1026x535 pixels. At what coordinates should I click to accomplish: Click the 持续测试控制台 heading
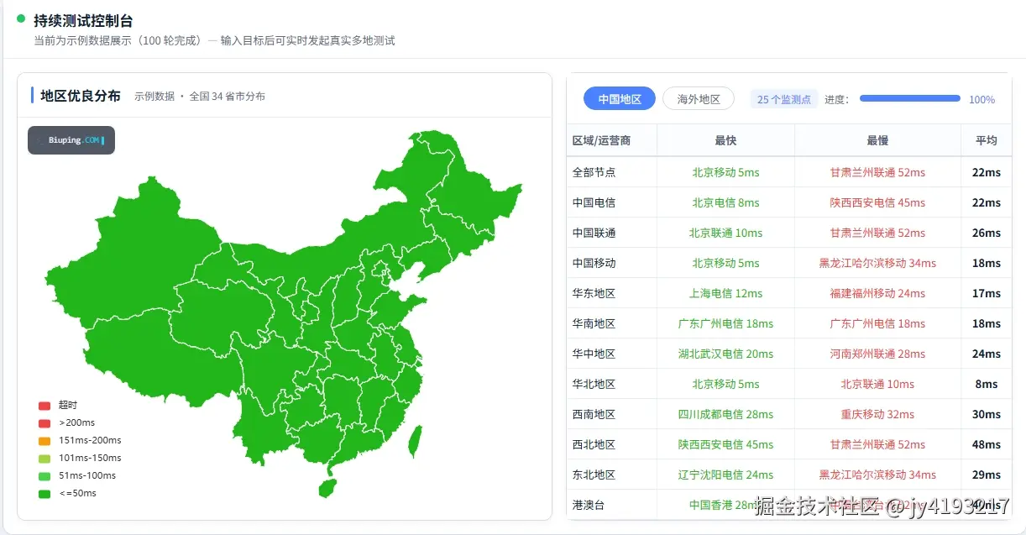click(x=83, y=21)
